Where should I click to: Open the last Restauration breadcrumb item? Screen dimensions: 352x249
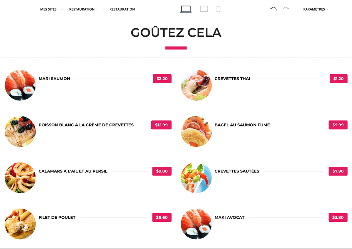click(x=122, y=9)
